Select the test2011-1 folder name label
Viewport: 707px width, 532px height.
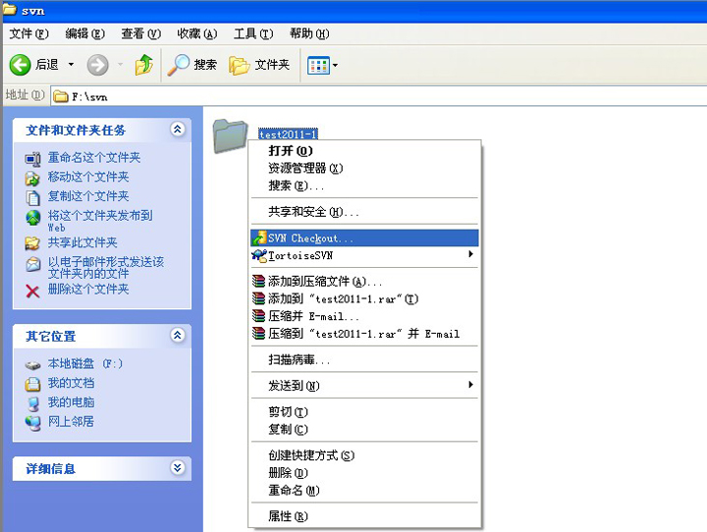[x=288, y=133]
